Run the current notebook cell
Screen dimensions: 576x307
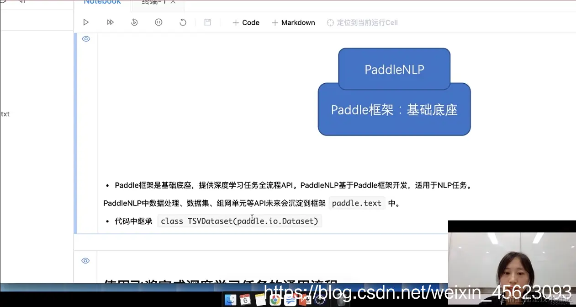(86, 22)
